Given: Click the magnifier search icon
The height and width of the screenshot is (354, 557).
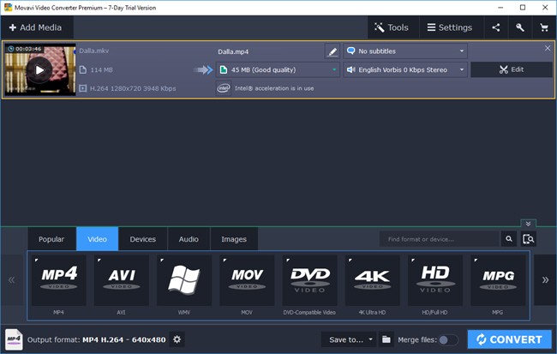Looking at the screenshot, I should (x=509, y=239).
